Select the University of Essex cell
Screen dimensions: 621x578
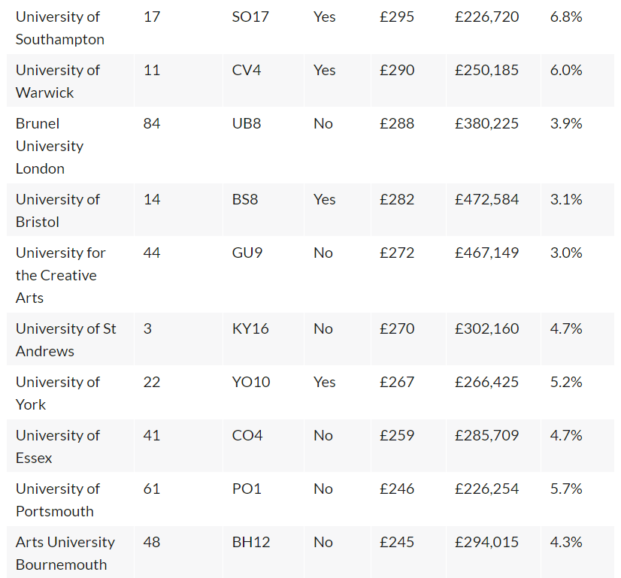70,446
